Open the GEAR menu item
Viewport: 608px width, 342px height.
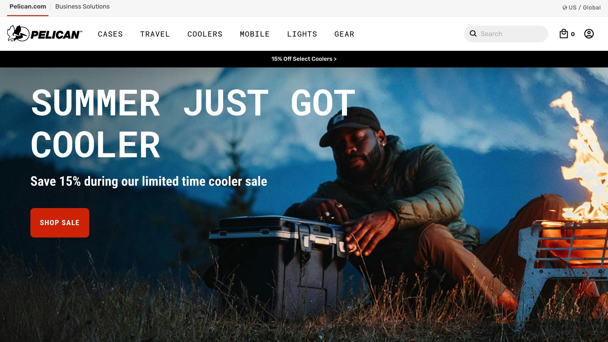(x=344, y=34)
